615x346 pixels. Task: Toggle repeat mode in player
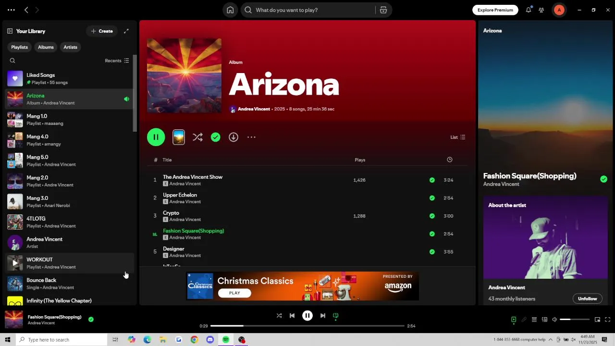[336, 316]
